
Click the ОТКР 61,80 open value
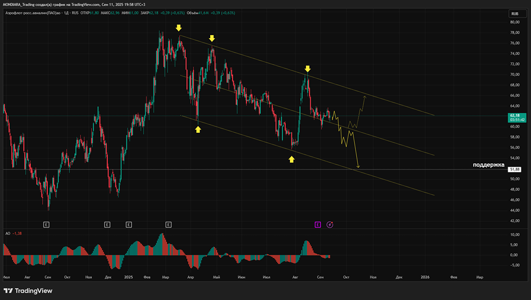89,13
